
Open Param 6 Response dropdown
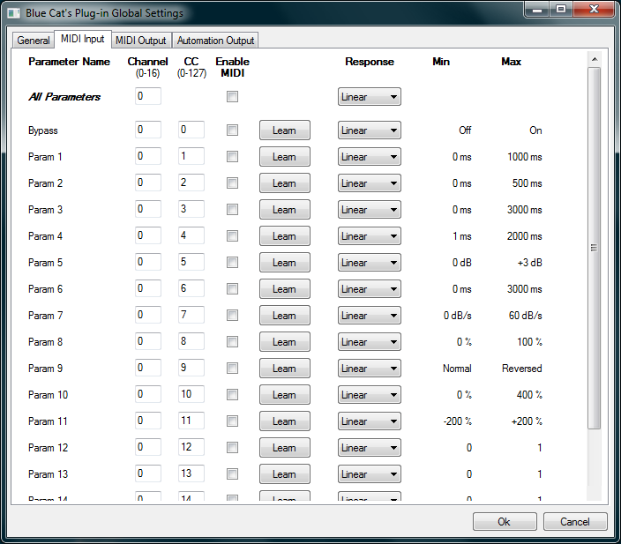point(369,289)
